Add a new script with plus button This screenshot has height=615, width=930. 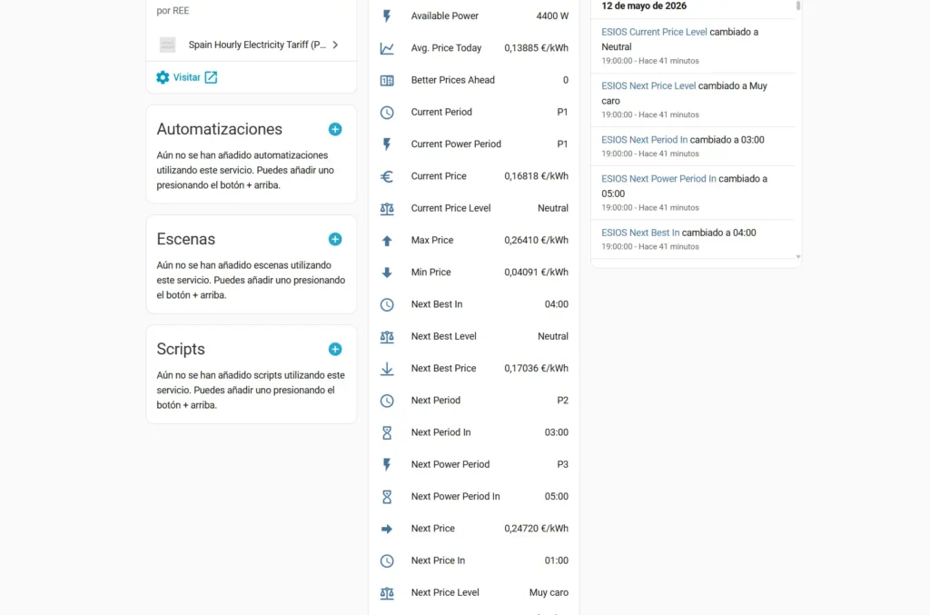[335, 350]
